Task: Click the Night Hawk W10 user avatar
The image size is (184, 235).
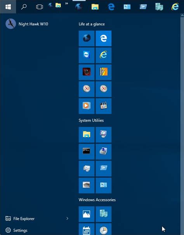Action: pos(10,24)
